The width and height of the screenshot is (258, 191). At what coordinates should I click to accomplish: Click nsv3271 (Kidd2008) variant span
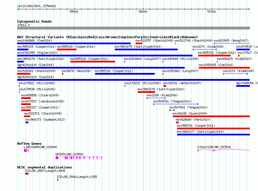[x=235, y=74]
